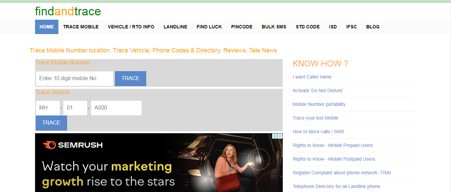
Task: Open the IFSC menu item
Action: [x=351, y=27]
